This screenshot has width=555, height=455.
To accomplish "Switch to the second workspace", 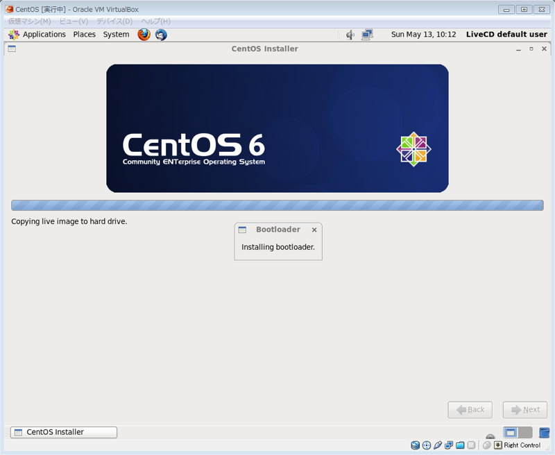I will [525, 432].
